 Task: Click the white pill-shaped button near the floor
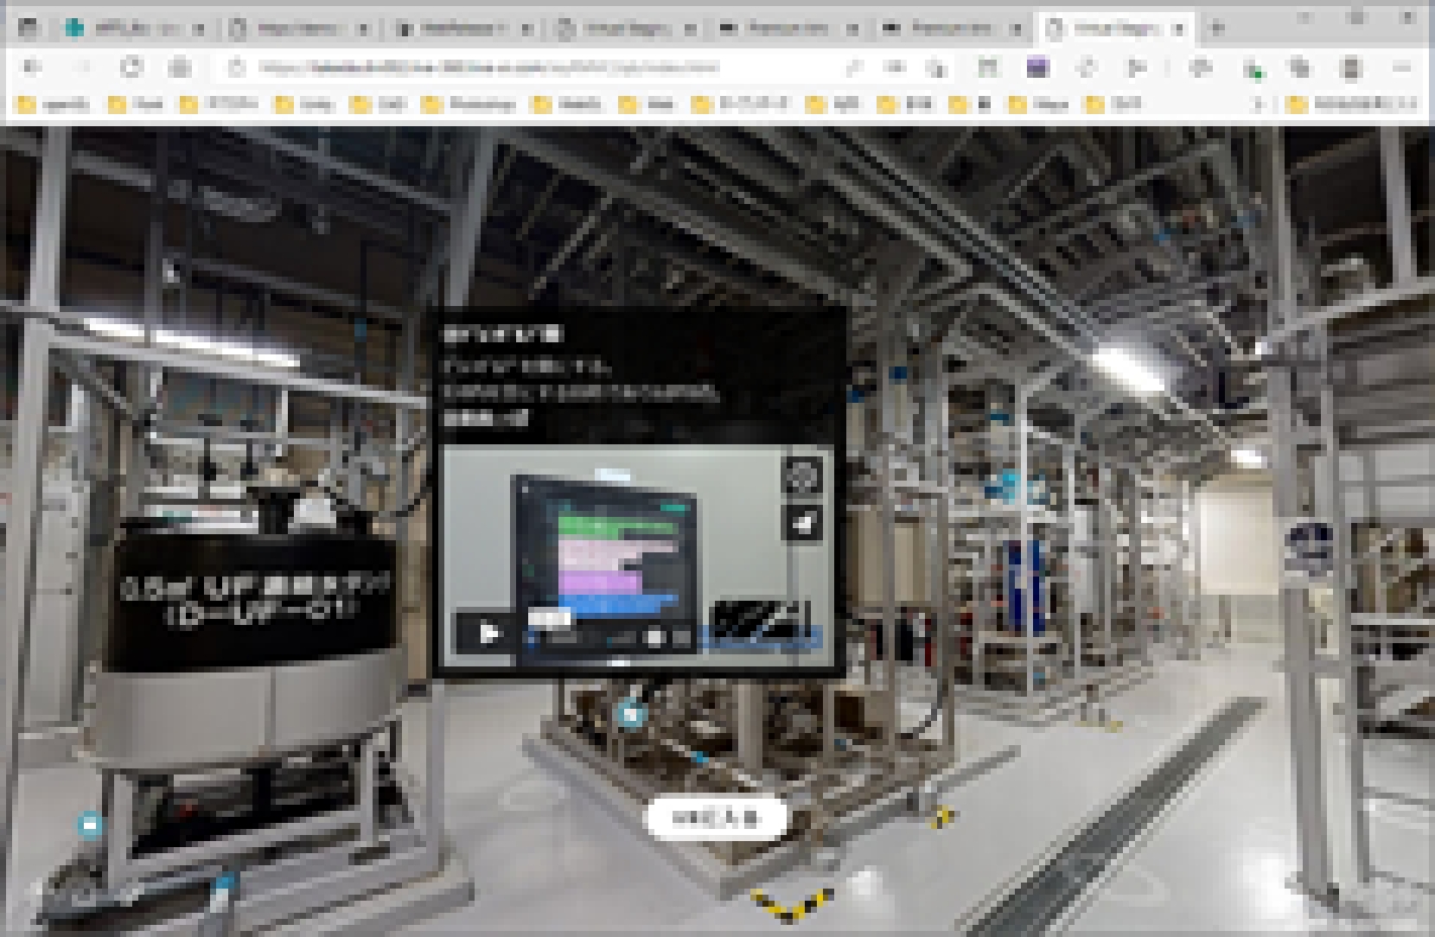(x=717, y=817)
